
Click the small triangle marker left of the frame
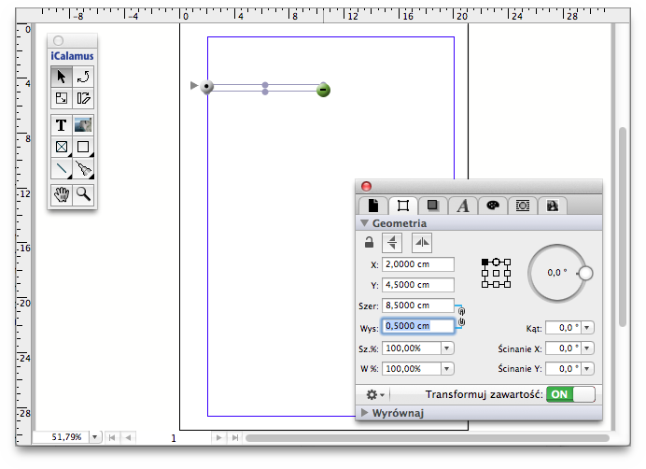pos(194,85)
